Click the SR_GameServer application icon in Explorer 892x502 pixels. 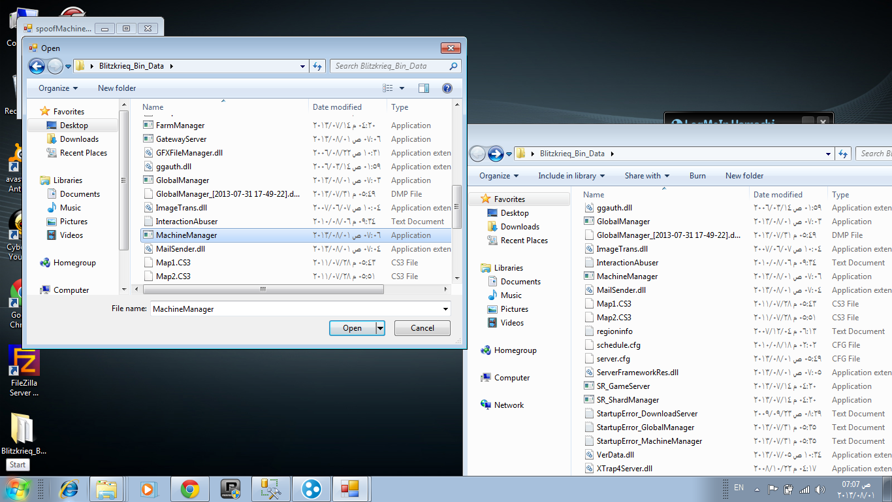[x=588, y=386]
